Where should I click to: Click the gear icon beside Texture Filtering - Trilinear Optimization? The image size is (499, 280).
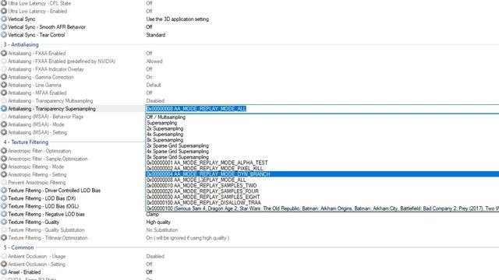pos(4,238)
